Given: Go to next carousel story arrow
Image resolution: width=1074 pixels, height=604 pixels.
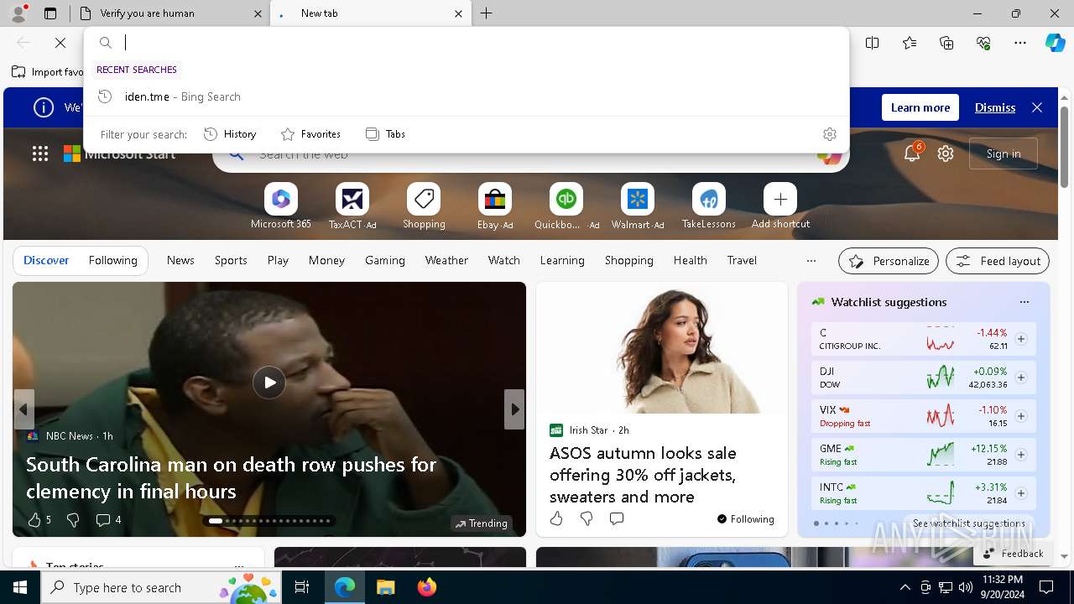Looking at the screenshot, I should click(x=514, y=409).
